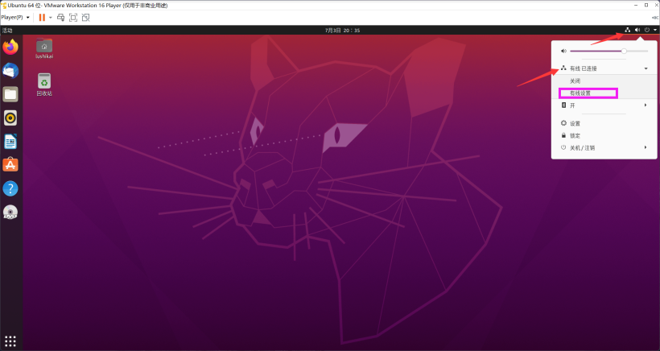660x351 pixels.
Task: Click the network icon in top bar
Action: pos(628,30)
